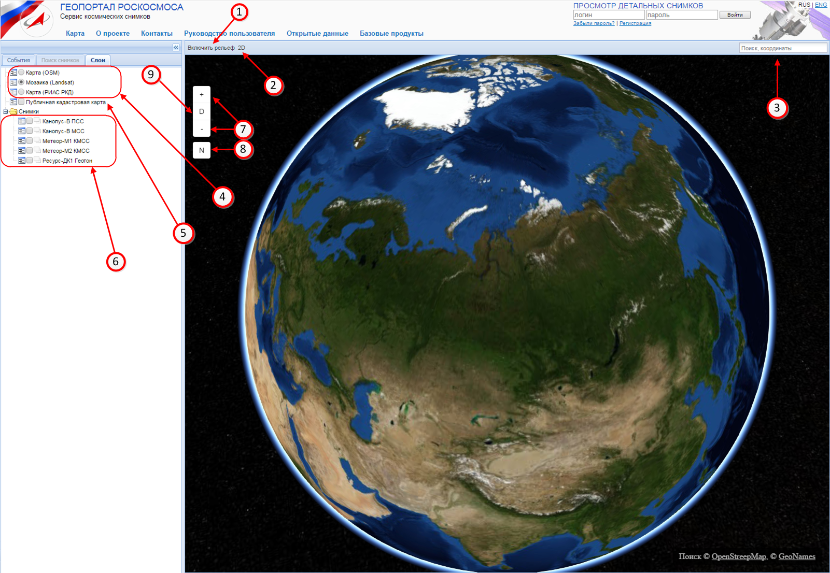Open layer properties icon for Ресурс-ДК1 Геотон
830x573 pixels.
22,161
